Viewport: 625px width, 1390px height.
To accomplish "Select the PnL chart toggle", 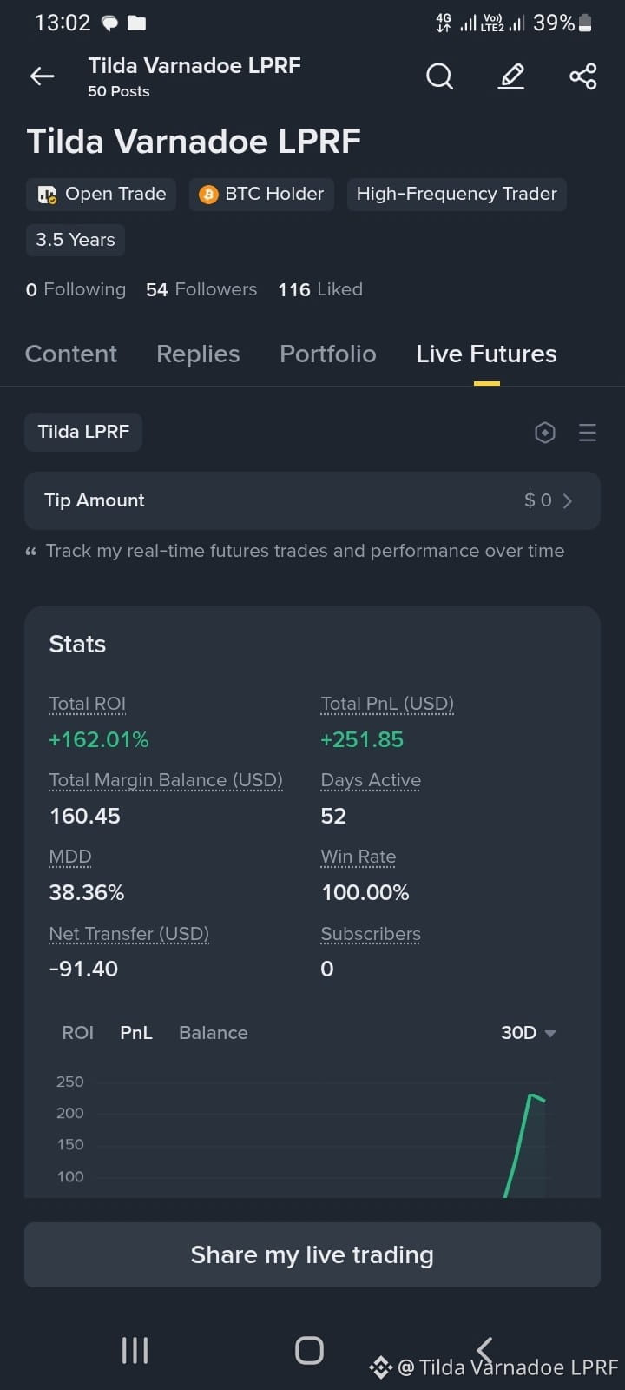I will click(136, 1033).
